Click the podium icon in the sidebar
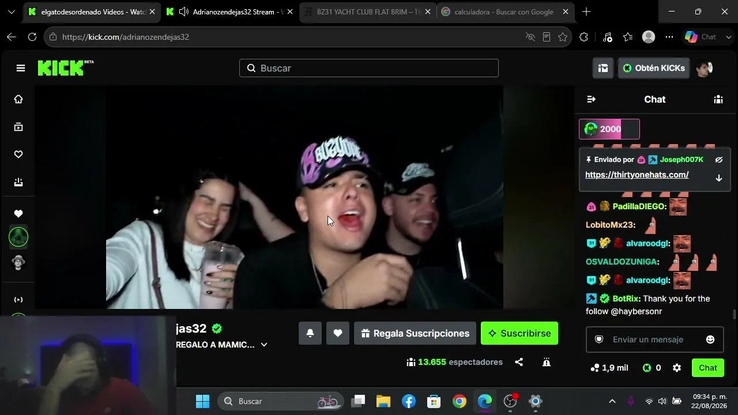The width and height of the screenshot is (738, 415). [18, 182]
